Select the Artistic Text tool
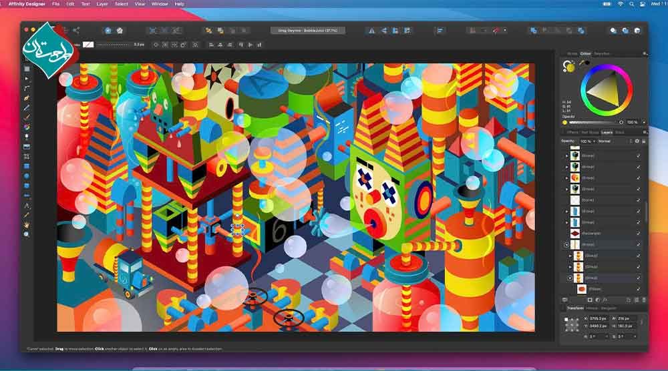The image size is (668, 371). [x=27, y=206]
